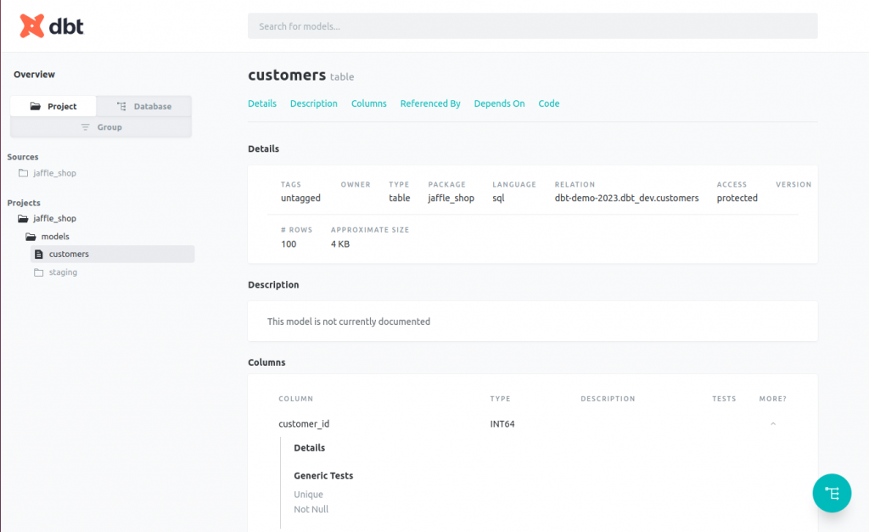Switch to the Database view tab
The image size is (869, 532).
click(144, 106)
